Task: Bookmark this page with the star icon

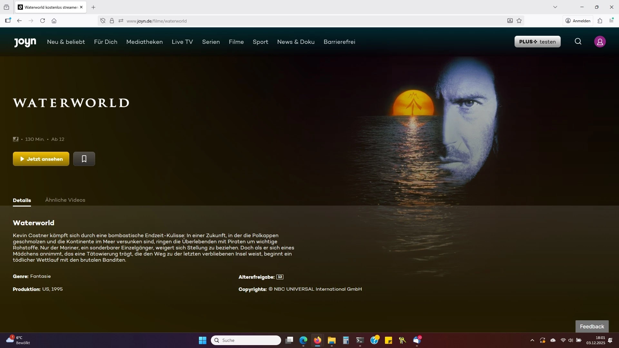Action: coord(519,21)
